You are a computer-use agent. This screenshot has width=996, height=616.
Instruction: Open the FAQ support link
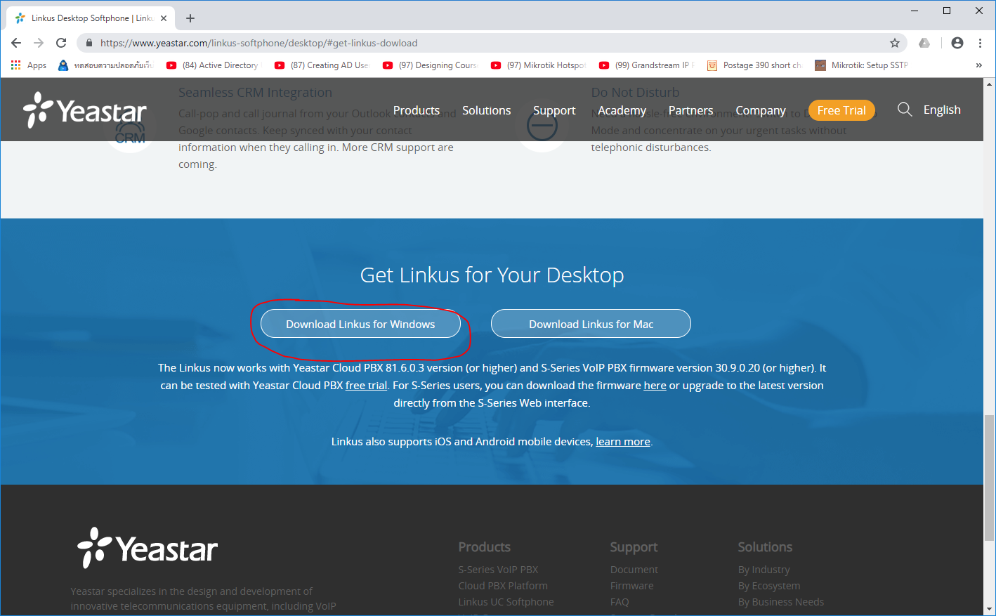[x=620, y=602]
